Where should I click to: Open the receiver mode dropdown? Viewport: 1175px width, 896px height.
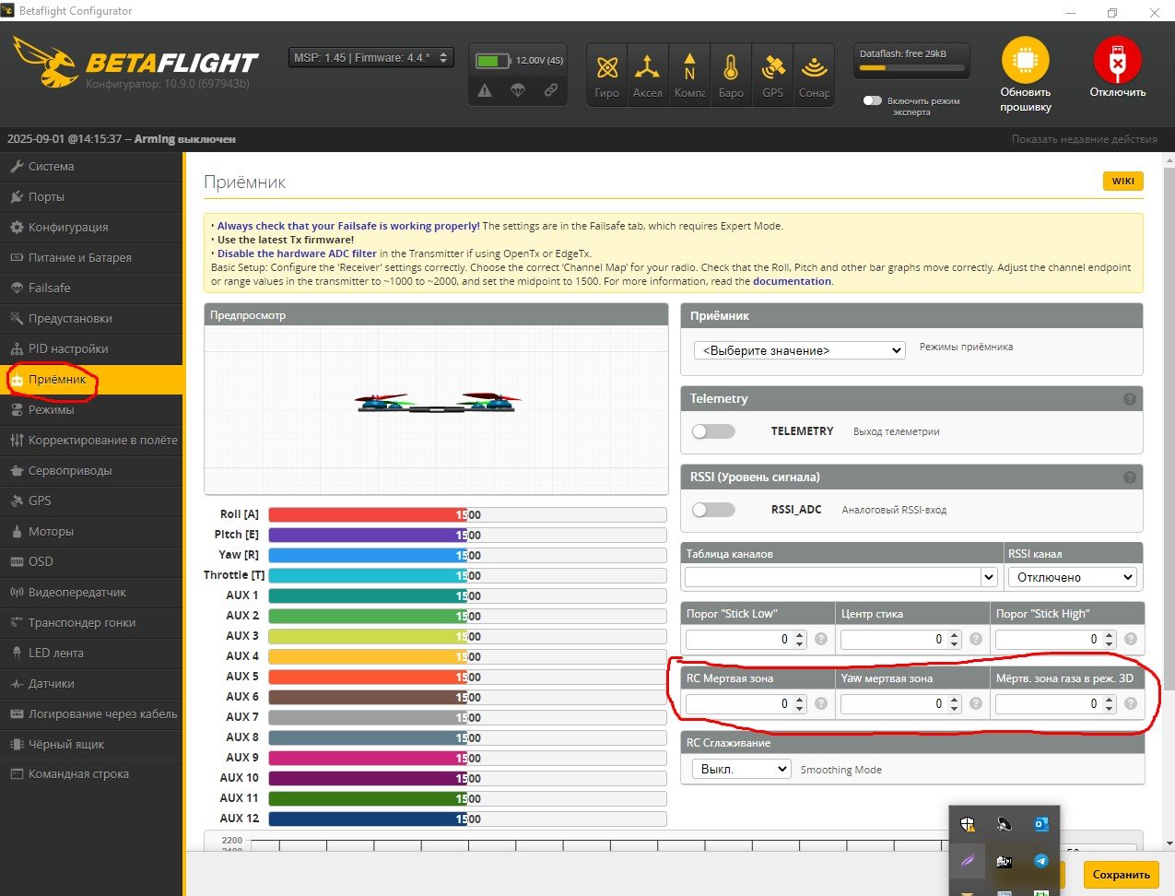[x=800, y=350]
